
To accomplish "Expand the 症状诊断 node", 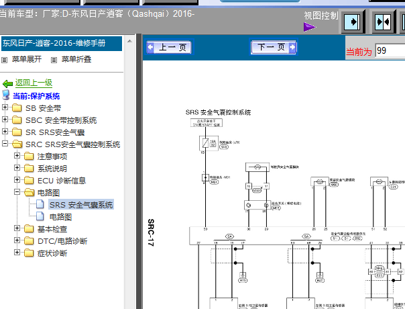I will pyautogui.click(x=17, y=252).
